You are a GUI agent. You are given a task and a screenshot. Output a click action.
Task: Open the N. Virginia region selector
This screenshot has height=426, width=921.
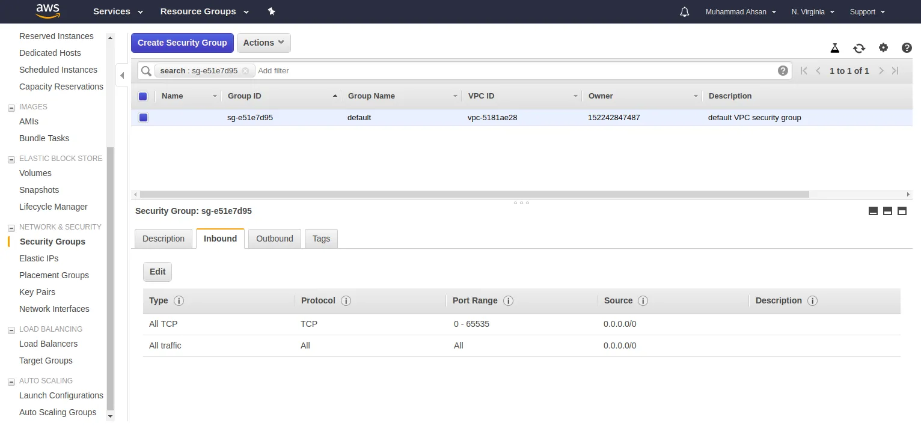pyautogui.click(x=813, y=12)
